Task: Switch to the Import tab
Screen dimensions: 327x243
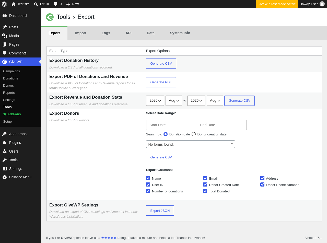Action: point(81,33)
